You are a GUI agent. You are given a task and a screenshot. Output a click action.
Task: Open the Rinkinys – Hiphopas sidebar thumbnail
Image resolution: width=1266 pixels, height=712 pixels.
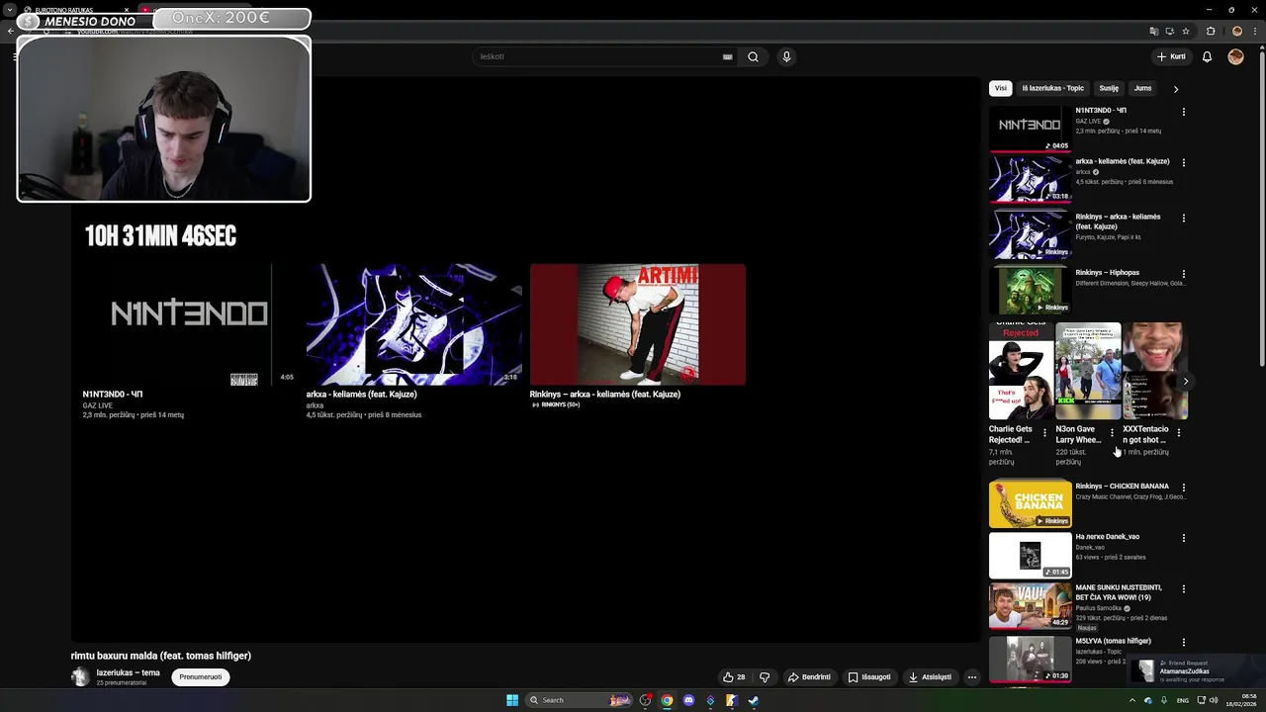[x=1030, y=291]
